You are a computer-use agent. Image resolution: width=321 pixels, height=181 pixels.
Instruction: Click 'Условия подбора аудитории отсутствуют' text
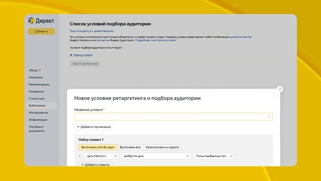pos(96,48)
